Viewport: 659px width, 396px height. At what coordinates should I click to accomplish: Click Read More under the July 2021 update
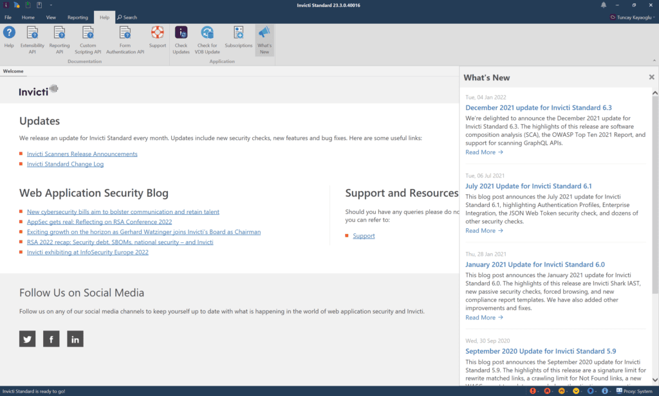point(484,231)
